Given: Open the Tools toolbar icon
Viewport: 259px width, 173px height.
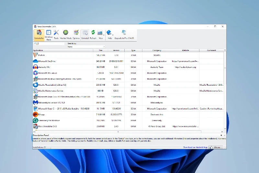Looking at the screenshot, I should 56,35.
